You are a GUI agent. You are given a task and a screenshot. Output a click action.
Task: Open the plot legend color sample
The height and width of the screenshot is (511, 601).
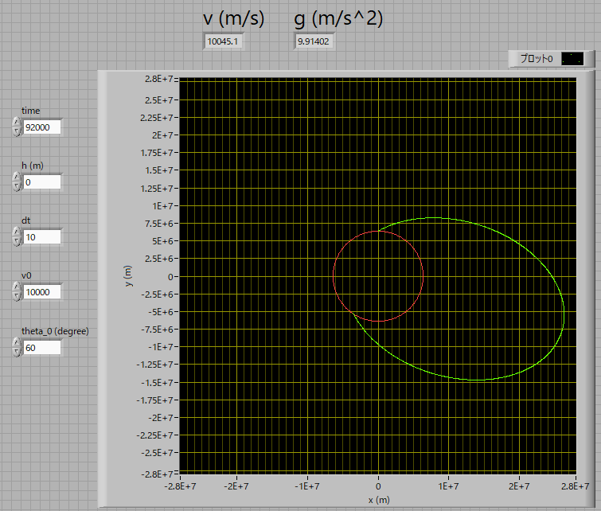click(572, 59)
